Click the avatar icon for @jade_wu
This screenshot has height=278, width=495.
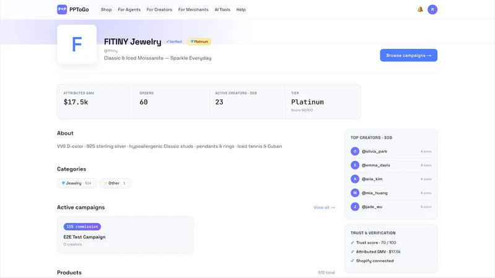click(x=355, y=207)
